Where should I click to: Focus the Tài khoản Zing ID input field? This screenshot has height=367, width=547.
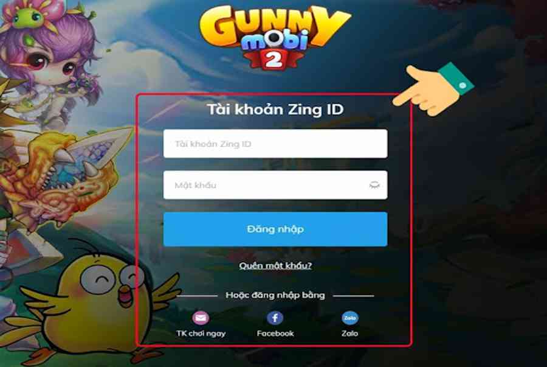(275, 144)
